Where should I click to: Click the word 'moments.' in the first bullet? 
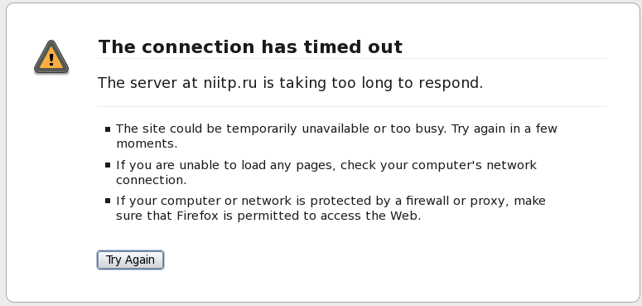pyautogui.click(x=147, y=143)
